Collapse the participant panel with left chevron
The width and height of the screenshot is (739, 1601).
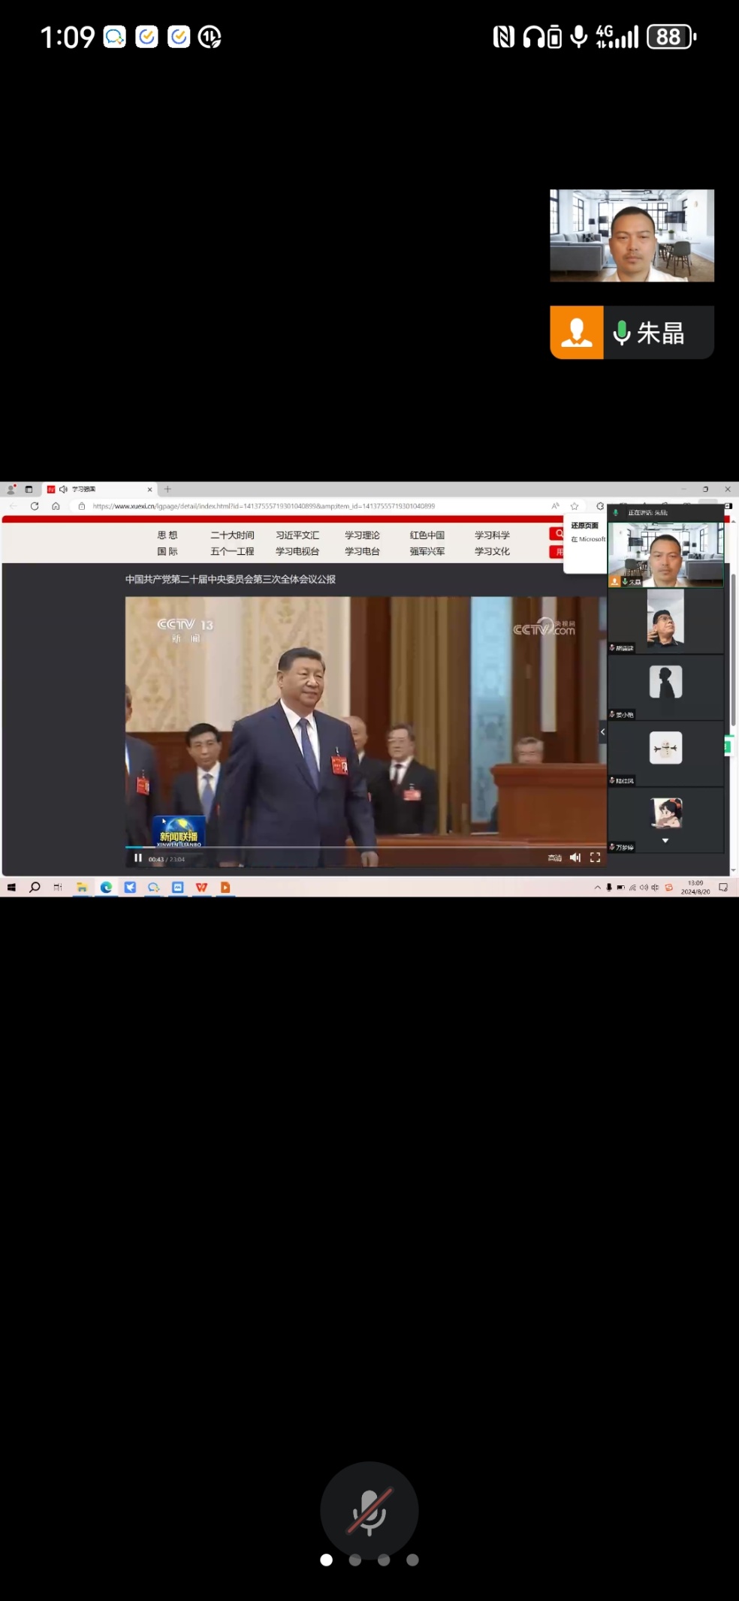click(x=602, y=731)
